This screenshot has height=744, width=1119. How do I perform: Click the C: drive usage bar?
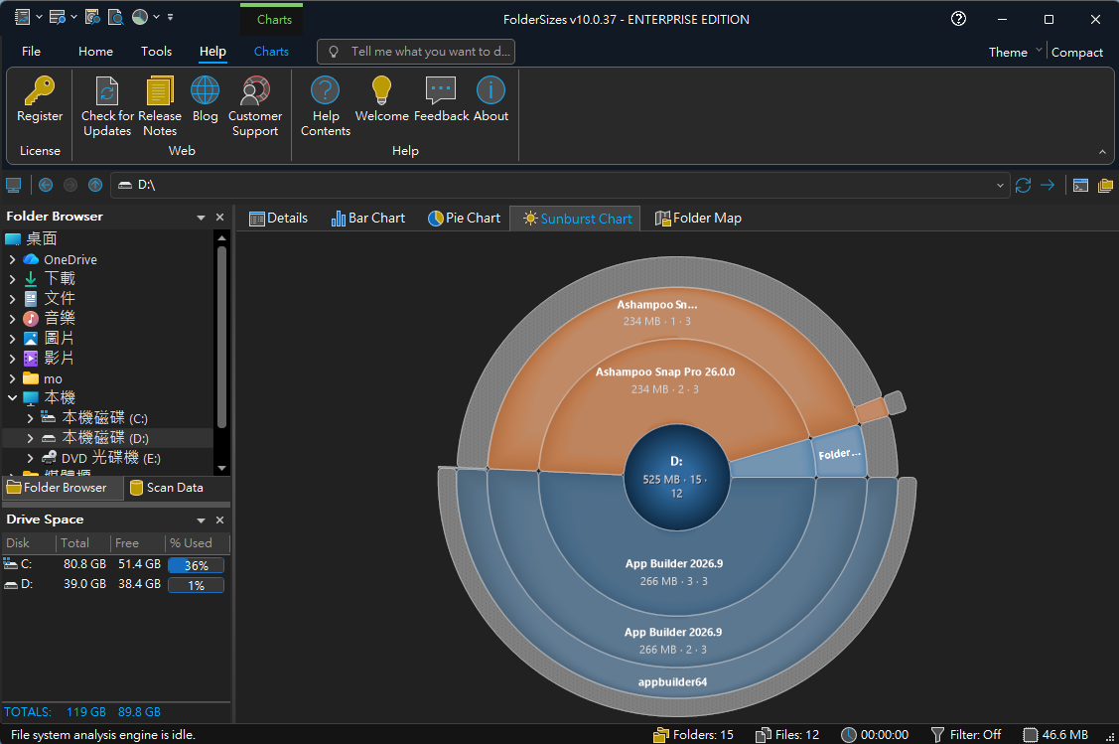(x=196, y=565)
